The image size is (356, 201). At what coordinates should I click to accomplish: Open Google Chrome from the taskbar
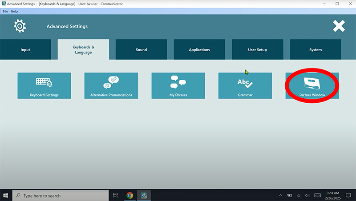[129, 195]
